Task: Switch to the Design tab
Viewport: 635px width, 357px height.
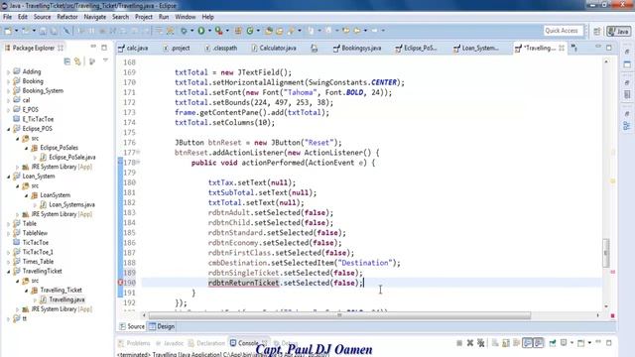Action: coord(162,326)
